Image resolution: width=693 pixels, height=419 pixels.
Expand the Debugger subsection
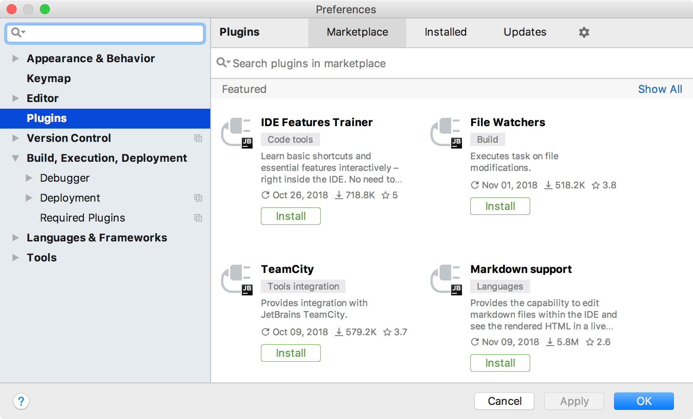[29, 178]
